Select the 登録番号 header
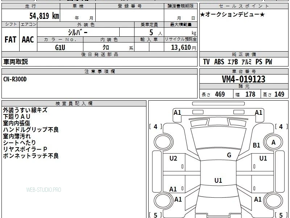 point(130,6)
